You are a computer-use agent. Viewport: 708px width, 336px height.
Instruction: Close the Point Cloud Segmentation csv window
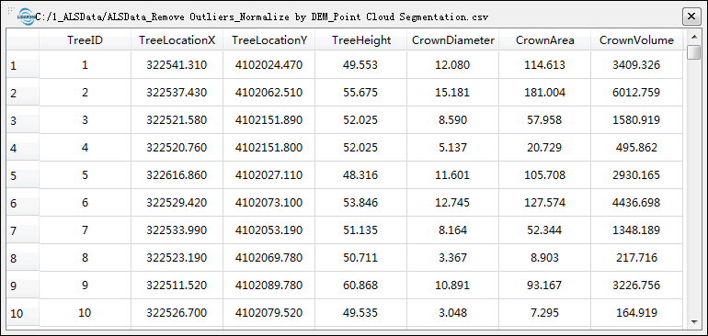click(x=691, y=17)
